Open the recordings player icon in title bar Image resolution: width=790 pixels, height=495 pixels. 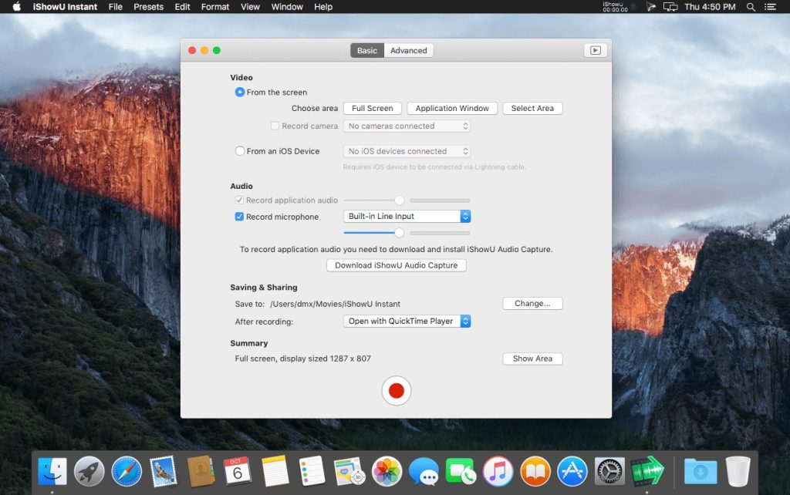click(x=595, y=50)
